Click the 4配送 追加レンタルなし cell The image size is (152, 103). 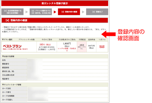tap(82, 47)
